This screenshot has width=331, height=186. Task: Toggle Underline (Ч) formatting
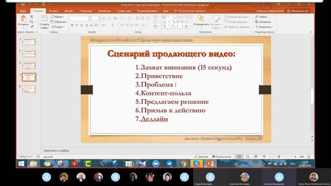tap(82, 25)
